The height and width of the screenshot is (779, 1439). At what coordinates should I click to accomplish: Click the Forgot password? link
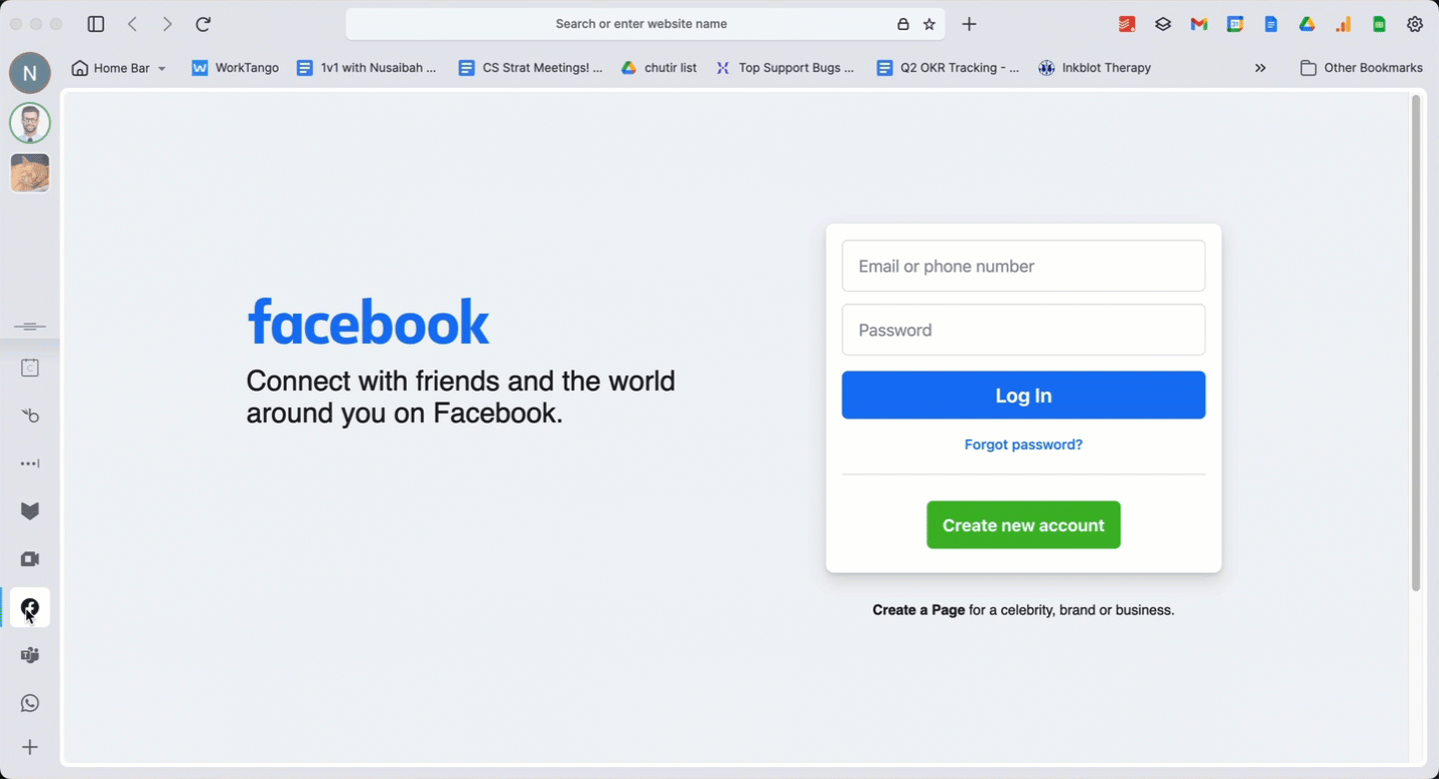(x=1023, y=444)
